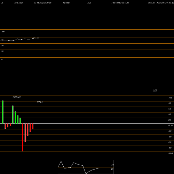Image resolution: width=174 pixels, height=174 pixels.
Task: Click the MR axis label -40
Action: [x=170, y=137]
